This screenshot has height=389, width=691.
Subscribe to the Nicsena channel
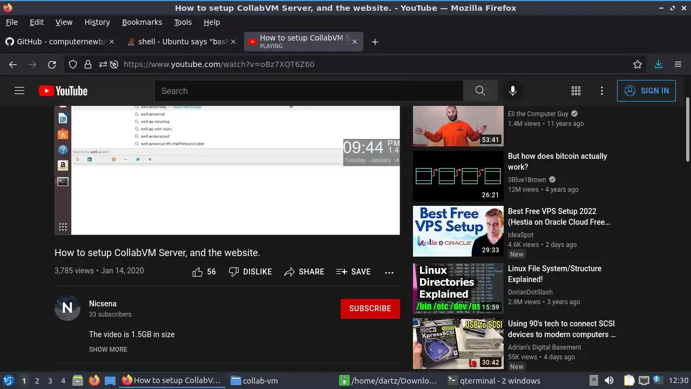pyautogui.click(x=370, y=308)
